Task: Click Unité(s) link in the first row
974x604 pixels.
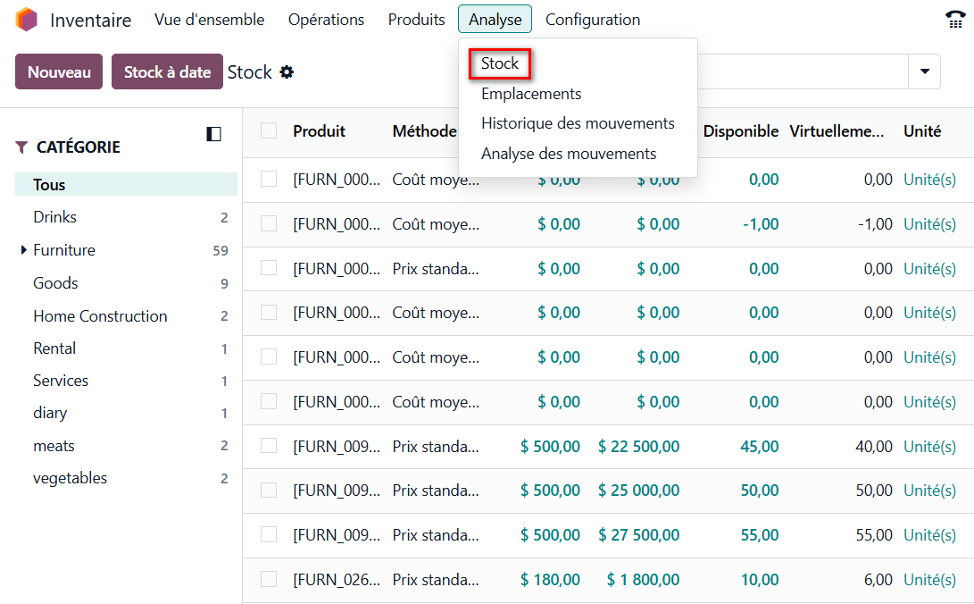Action: pos(929,180)
